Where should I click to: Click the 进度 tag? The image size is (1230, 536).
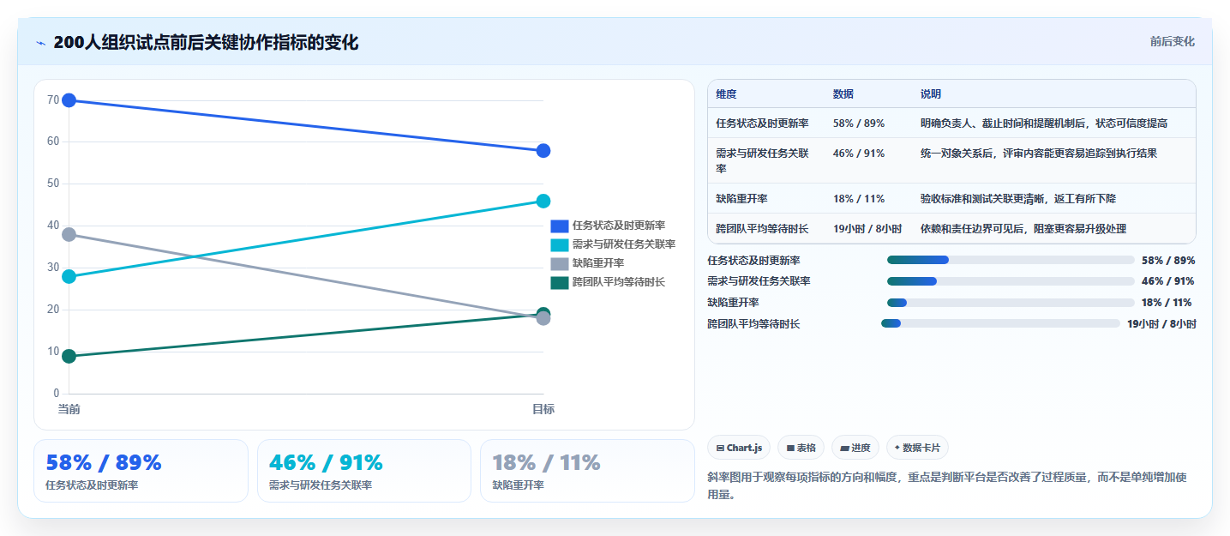855,448
